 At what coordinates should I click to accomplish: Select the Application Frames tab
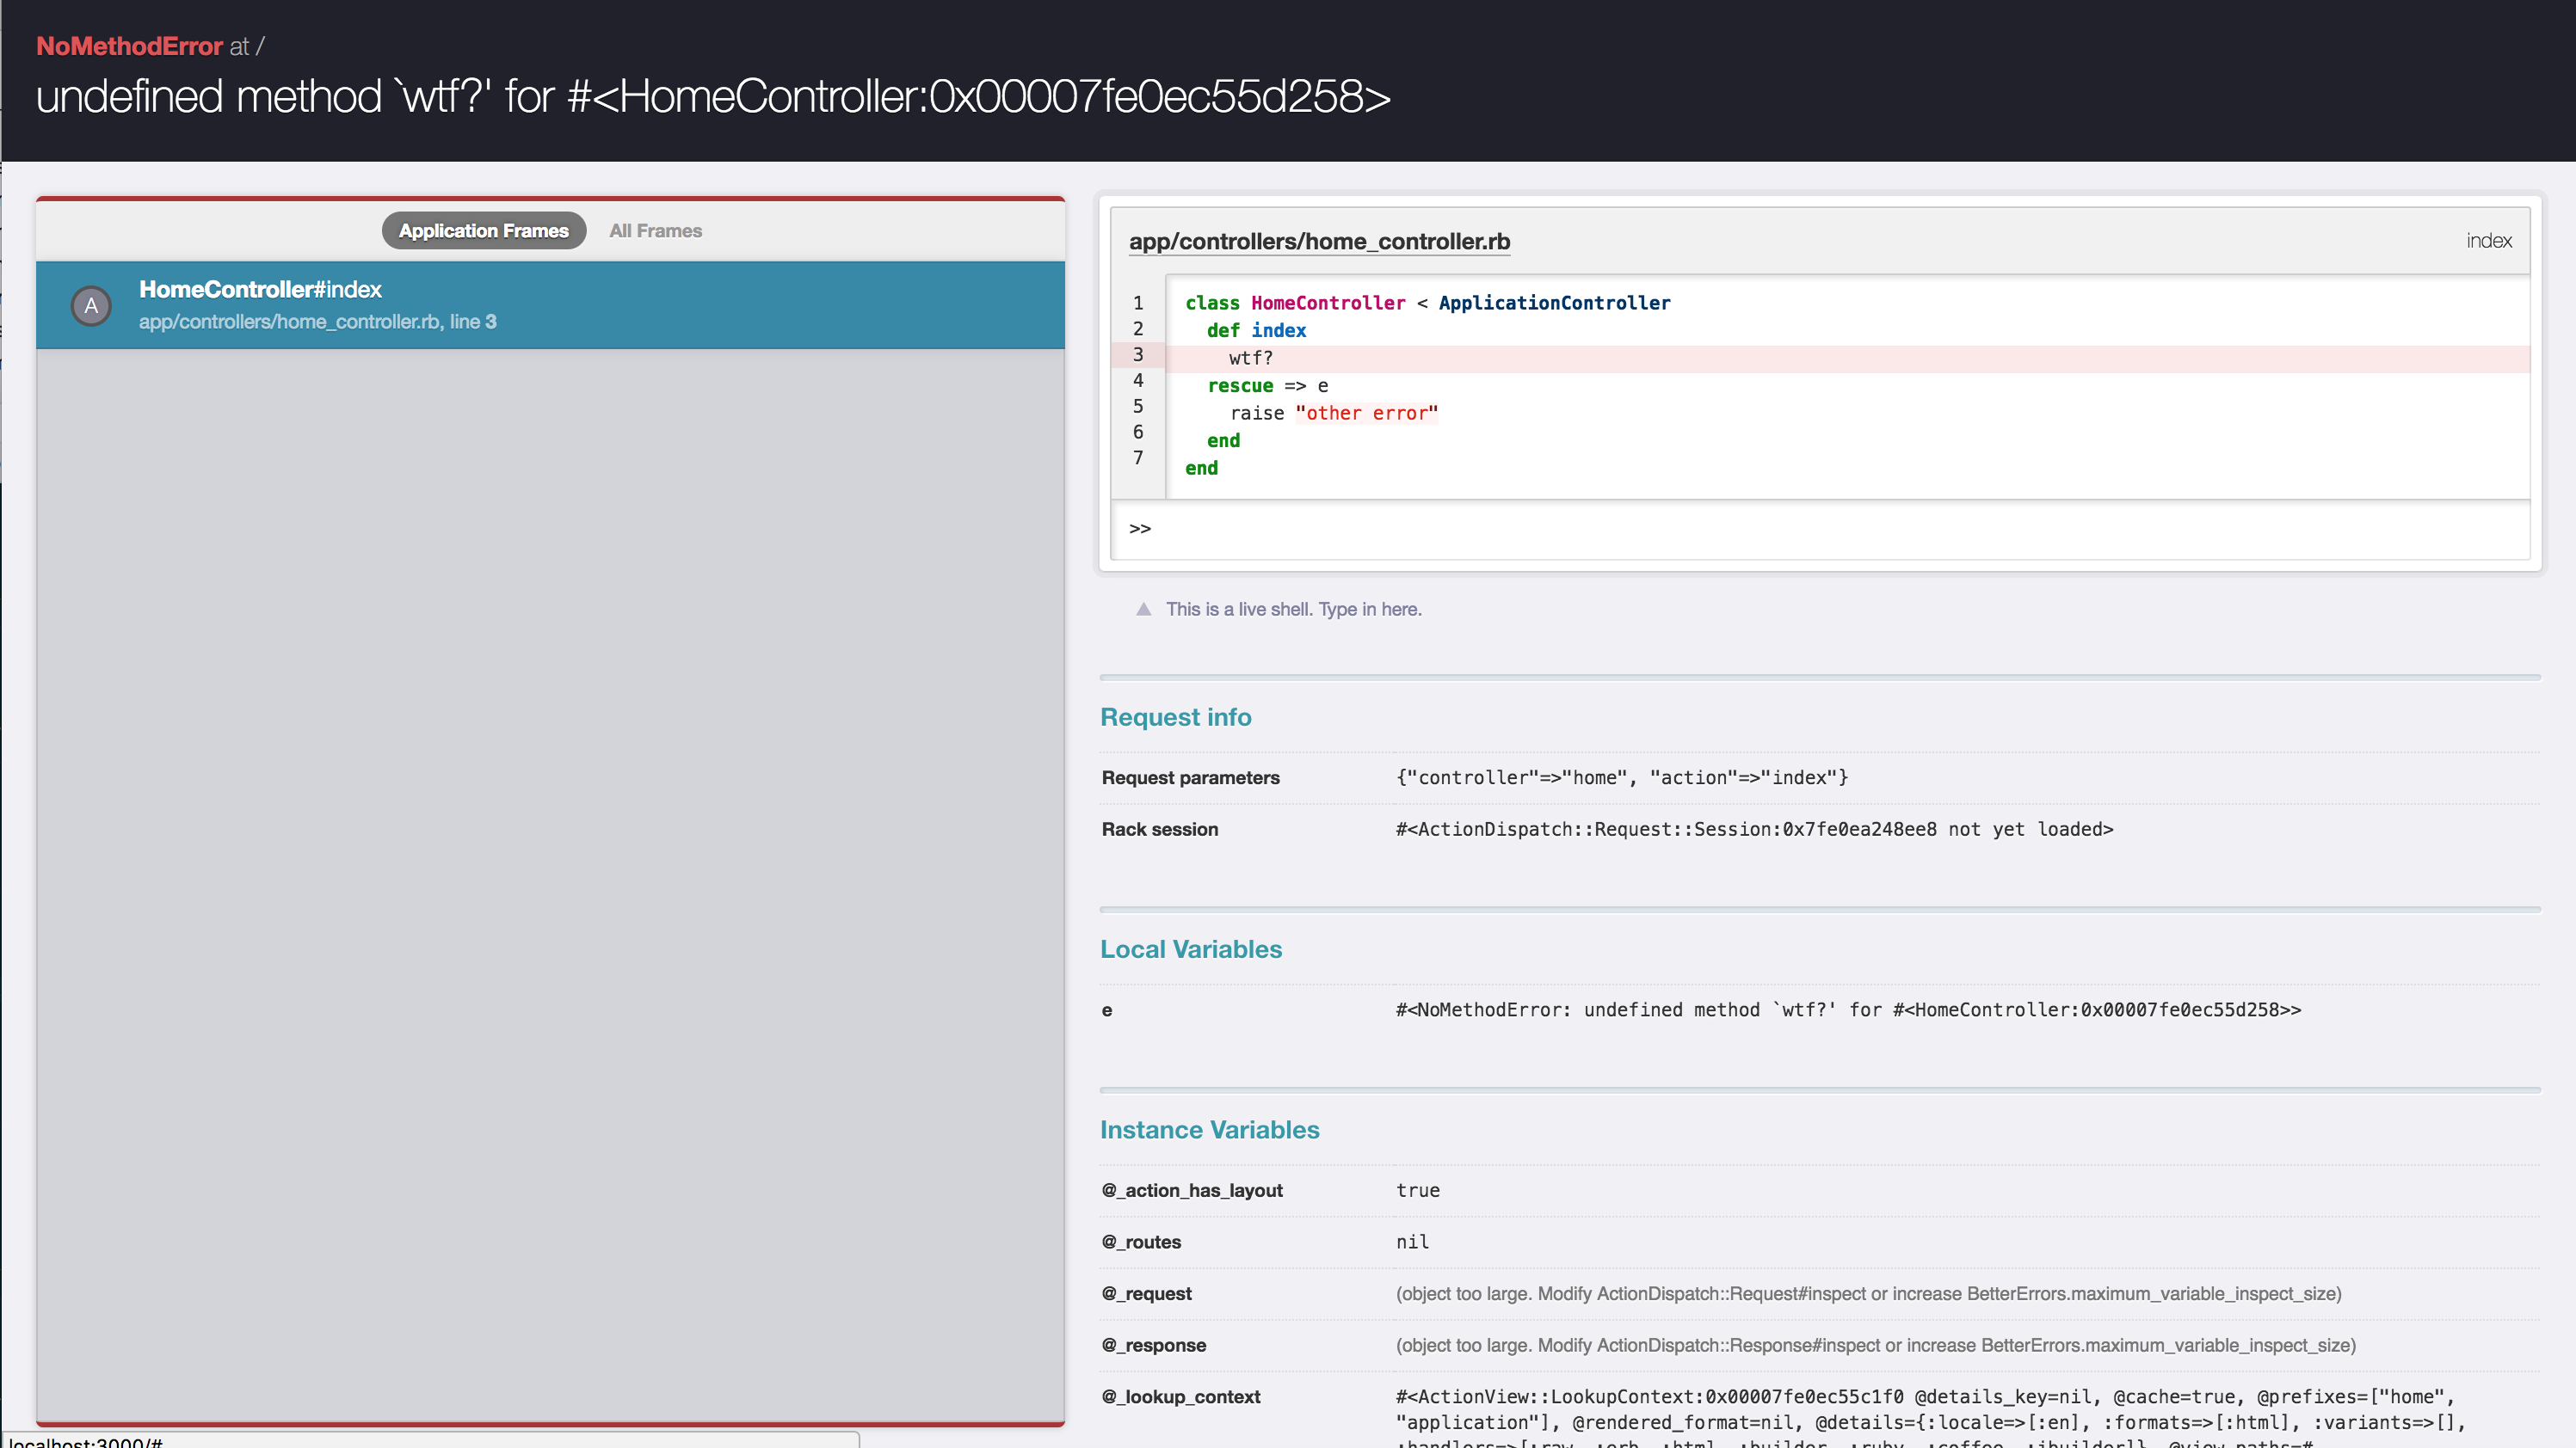484,230
